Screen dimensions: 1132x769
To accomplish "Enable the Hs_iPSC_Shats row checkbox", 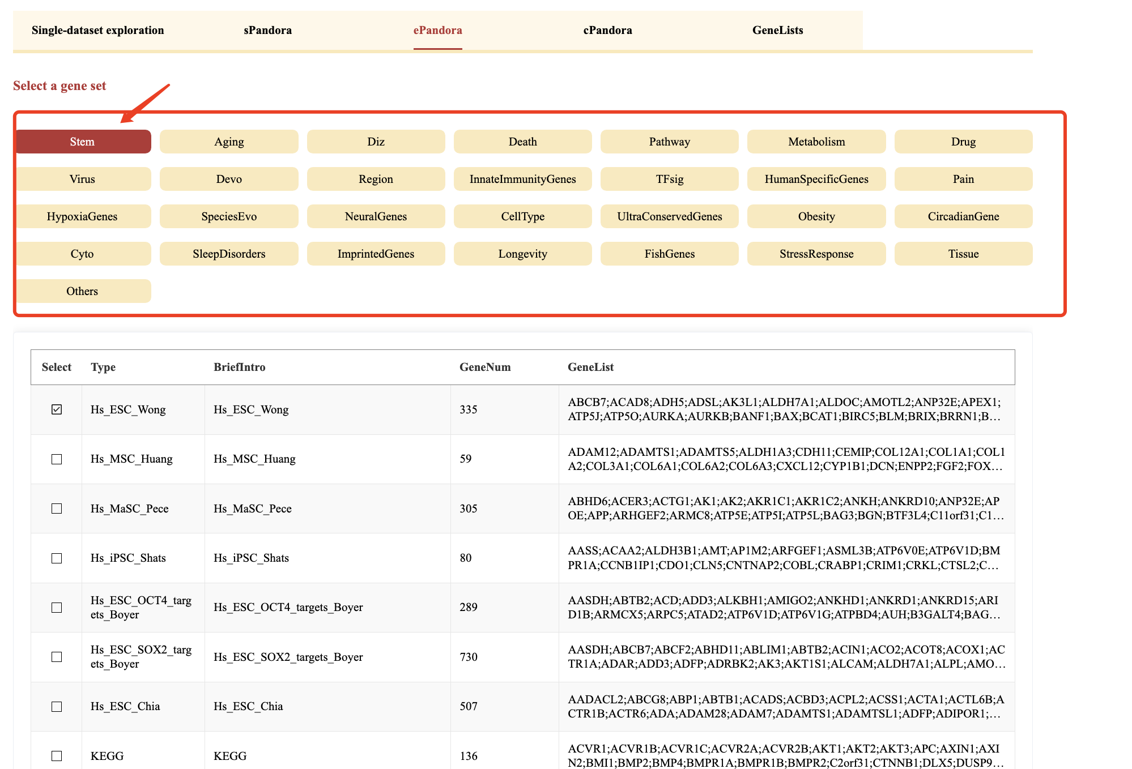I will point(57,558).
